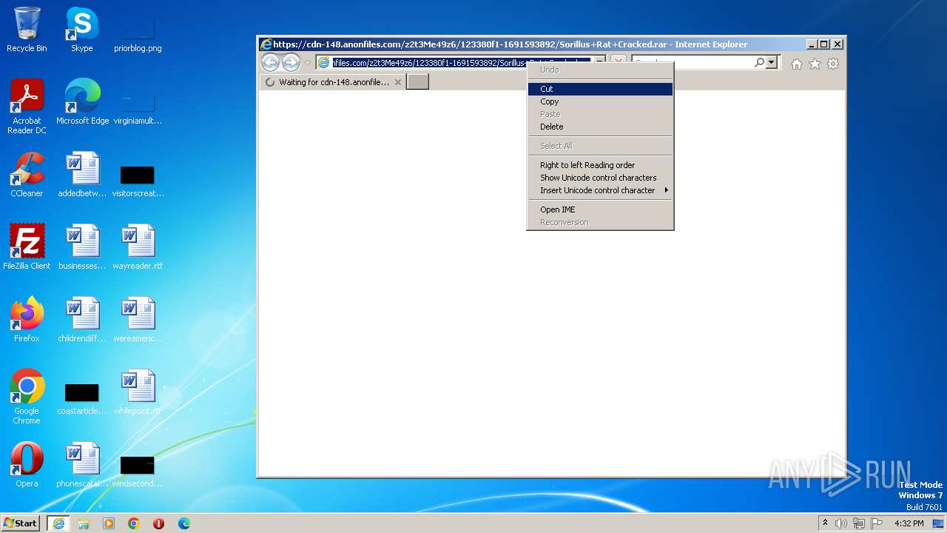Click the search magnifier icon
This screenshot has width=947, height=533.
pos(759,63)
